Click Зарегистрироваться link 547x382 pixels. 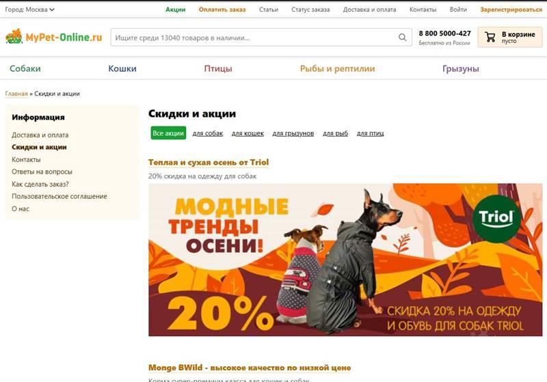[x=511, y=10]
